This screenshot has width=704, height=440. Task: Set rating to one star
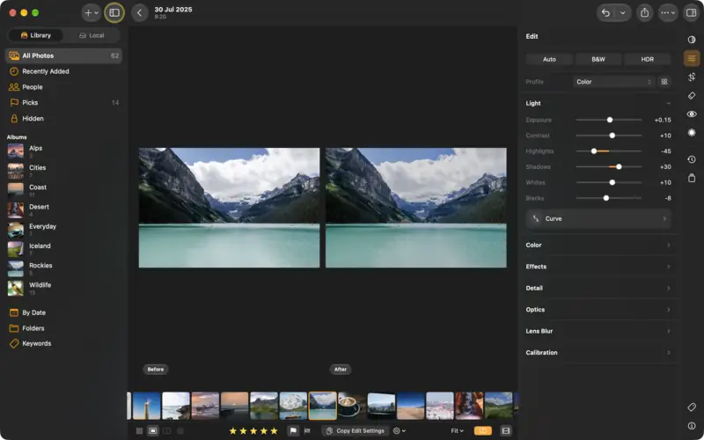233,431
